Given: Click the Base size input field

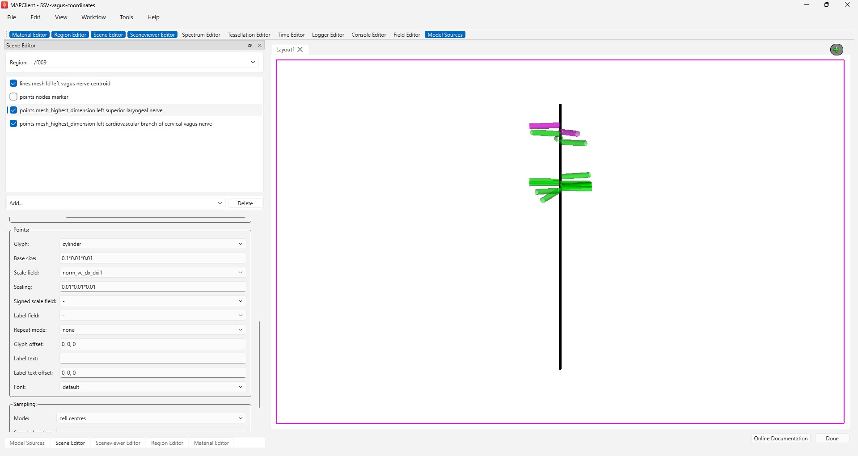Looking at the screenshot, I should (152, 258).
